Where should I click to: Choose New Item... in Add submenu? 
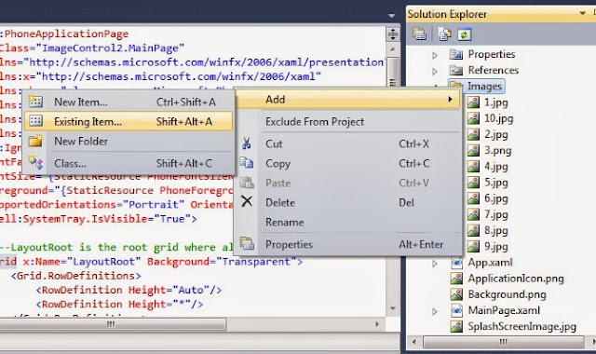[129, 102]
